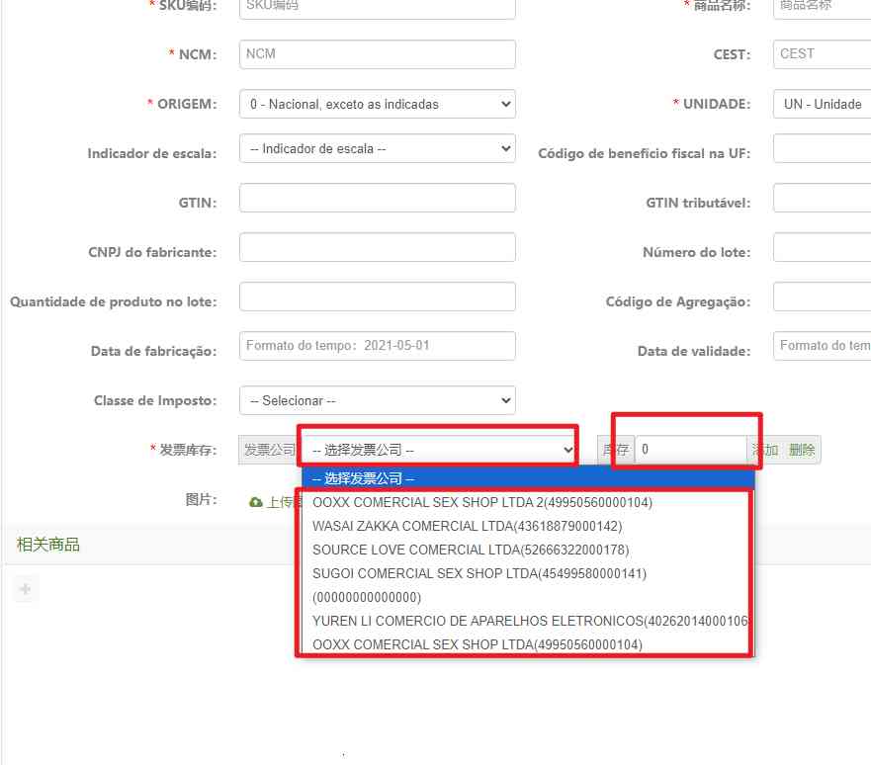Viewport: 871px width, 765px height.
Task: Click the 添加 add button
Action: (x=765, y=450)
